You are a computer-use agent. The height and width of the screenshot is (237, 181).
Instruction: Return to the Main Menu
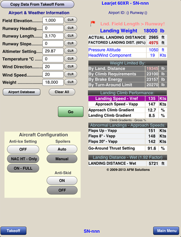click(167, 231)
